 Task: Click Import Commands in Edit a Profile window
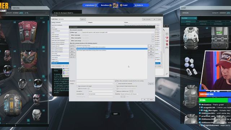click(x=56, y=66)
